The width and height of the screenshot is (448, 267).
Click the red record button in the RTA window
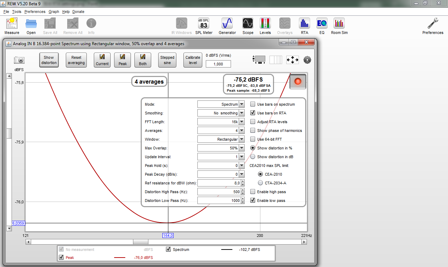point(298,82)
